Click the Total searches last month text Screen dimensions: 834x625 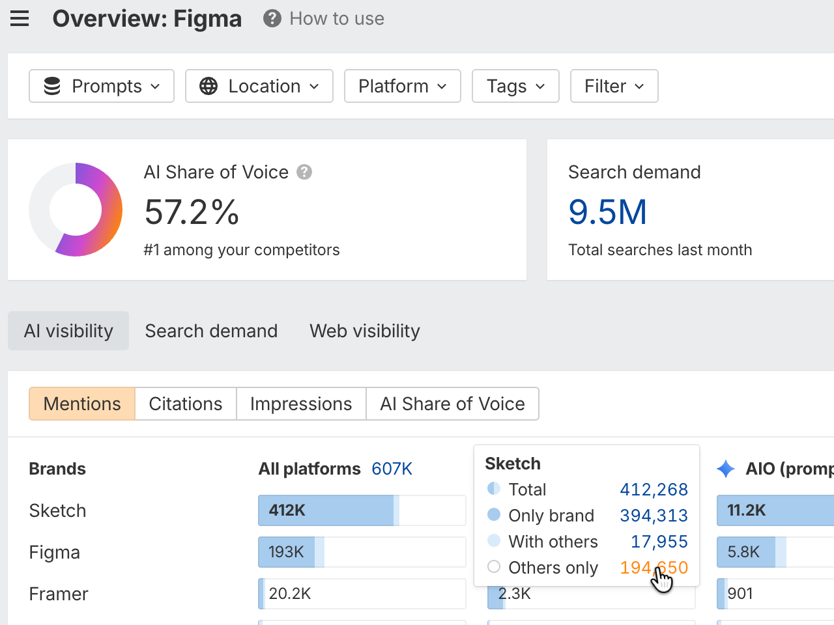coord(660,250)
